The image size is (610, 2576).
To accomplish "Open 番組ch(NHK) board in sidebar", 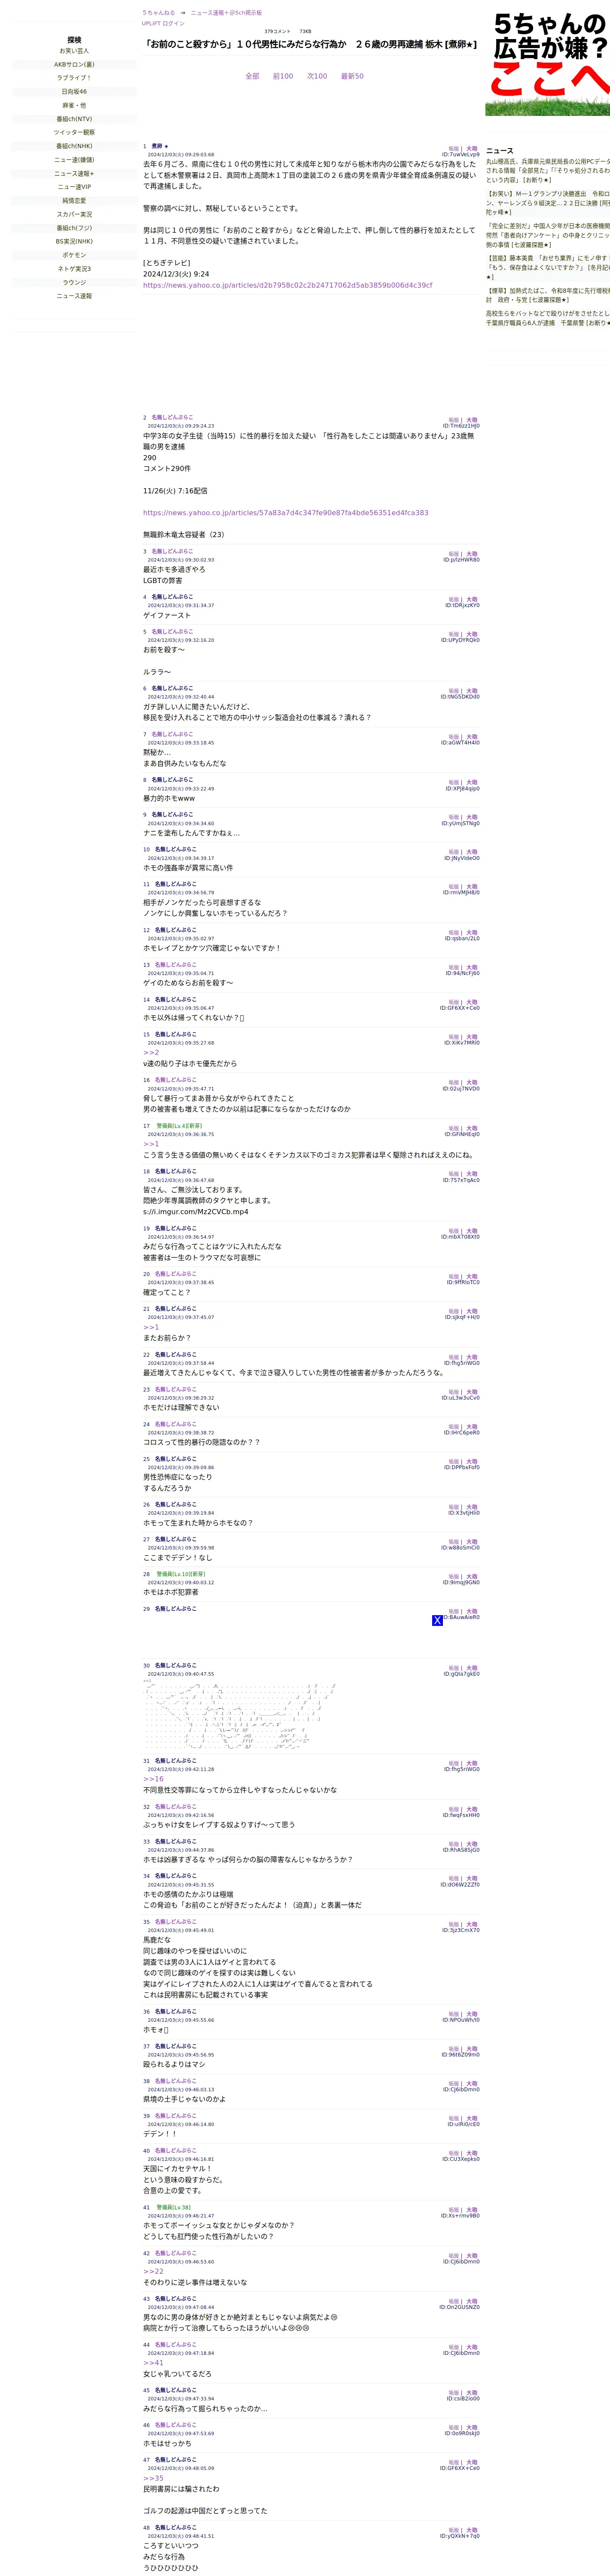I will coord(74,146).
